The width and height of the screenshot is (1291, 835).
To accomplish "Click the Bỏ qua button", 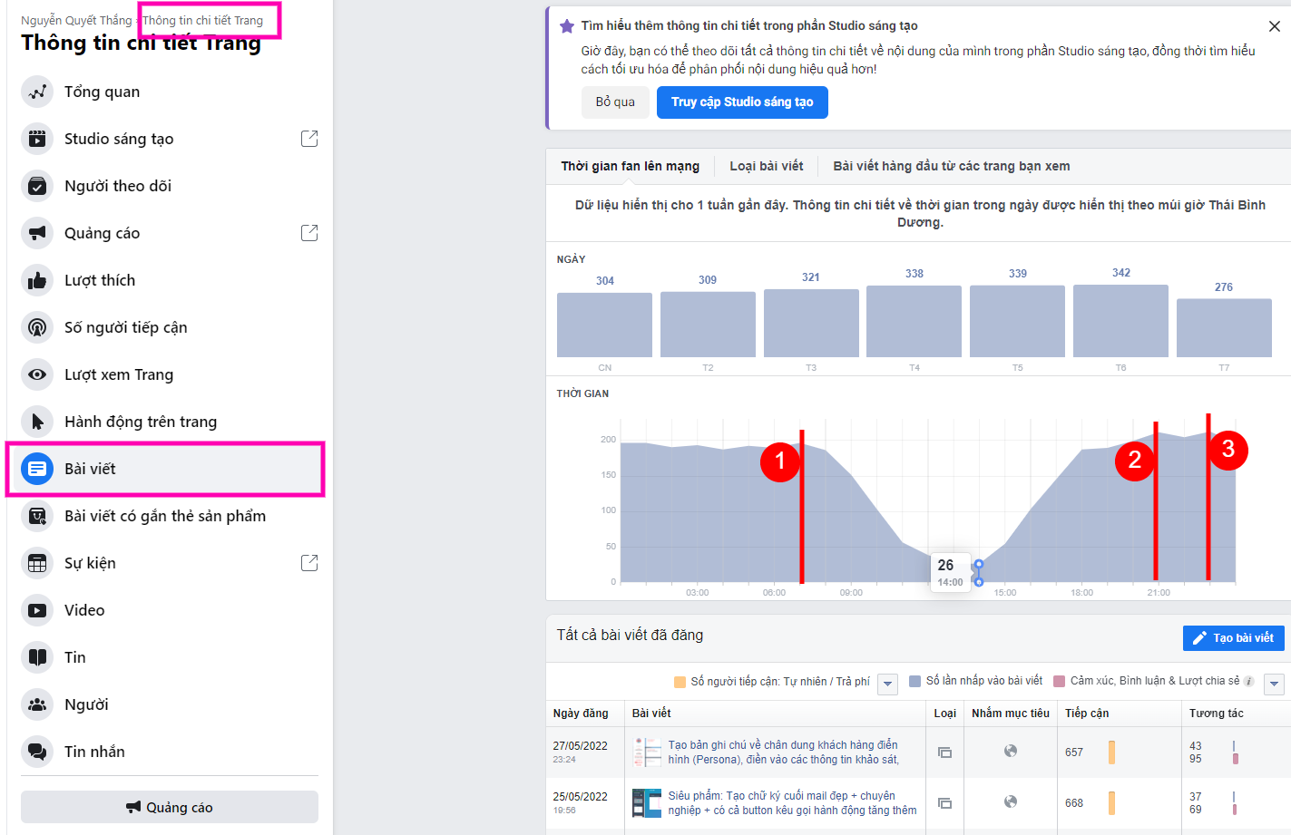I will tap(615, 102).
